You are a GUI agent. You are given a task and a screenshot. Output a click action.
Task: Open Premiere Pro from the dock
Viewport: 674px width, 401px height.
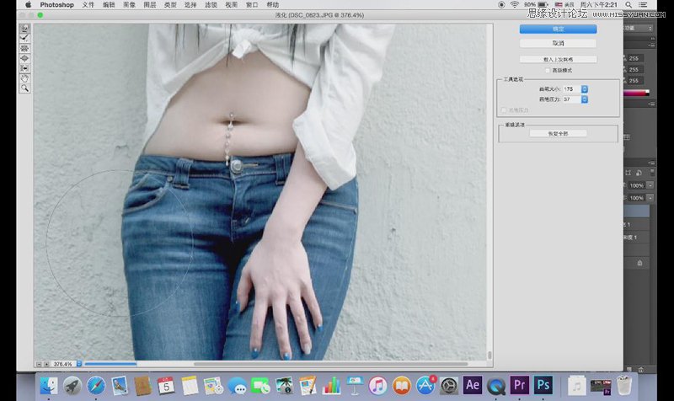pos(519,385)
